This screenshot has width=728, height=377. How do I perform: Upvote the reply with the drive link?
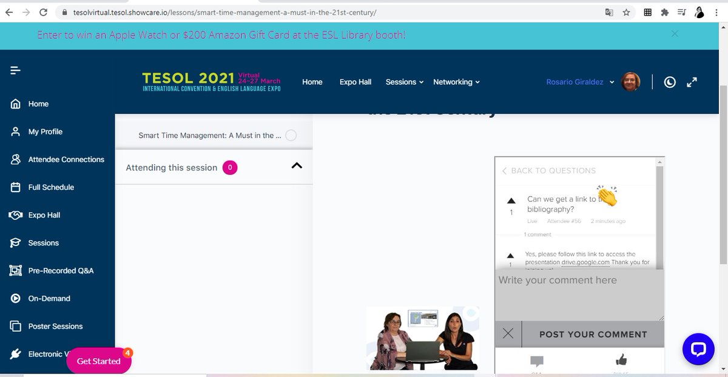tap(510, 256)
